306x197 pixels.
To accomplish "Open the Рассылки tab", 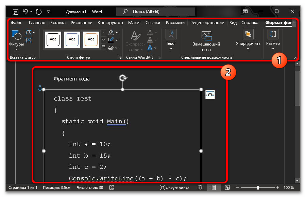I will pyautogui.click(x=175, y=23).
